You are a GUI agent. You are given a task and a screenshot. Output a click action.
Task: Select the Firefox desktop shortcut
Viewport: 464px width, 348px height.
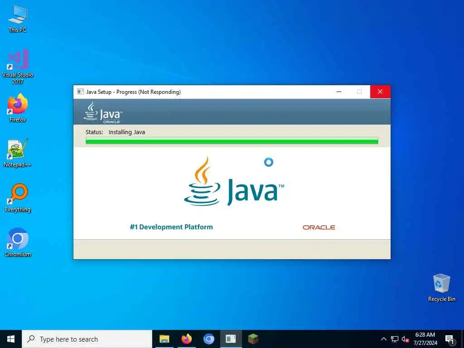tap(18, 108)
